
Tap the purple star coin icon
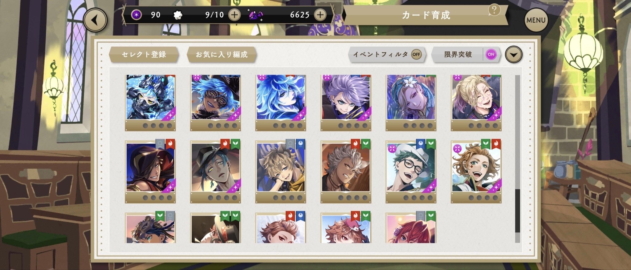point(136,14)
